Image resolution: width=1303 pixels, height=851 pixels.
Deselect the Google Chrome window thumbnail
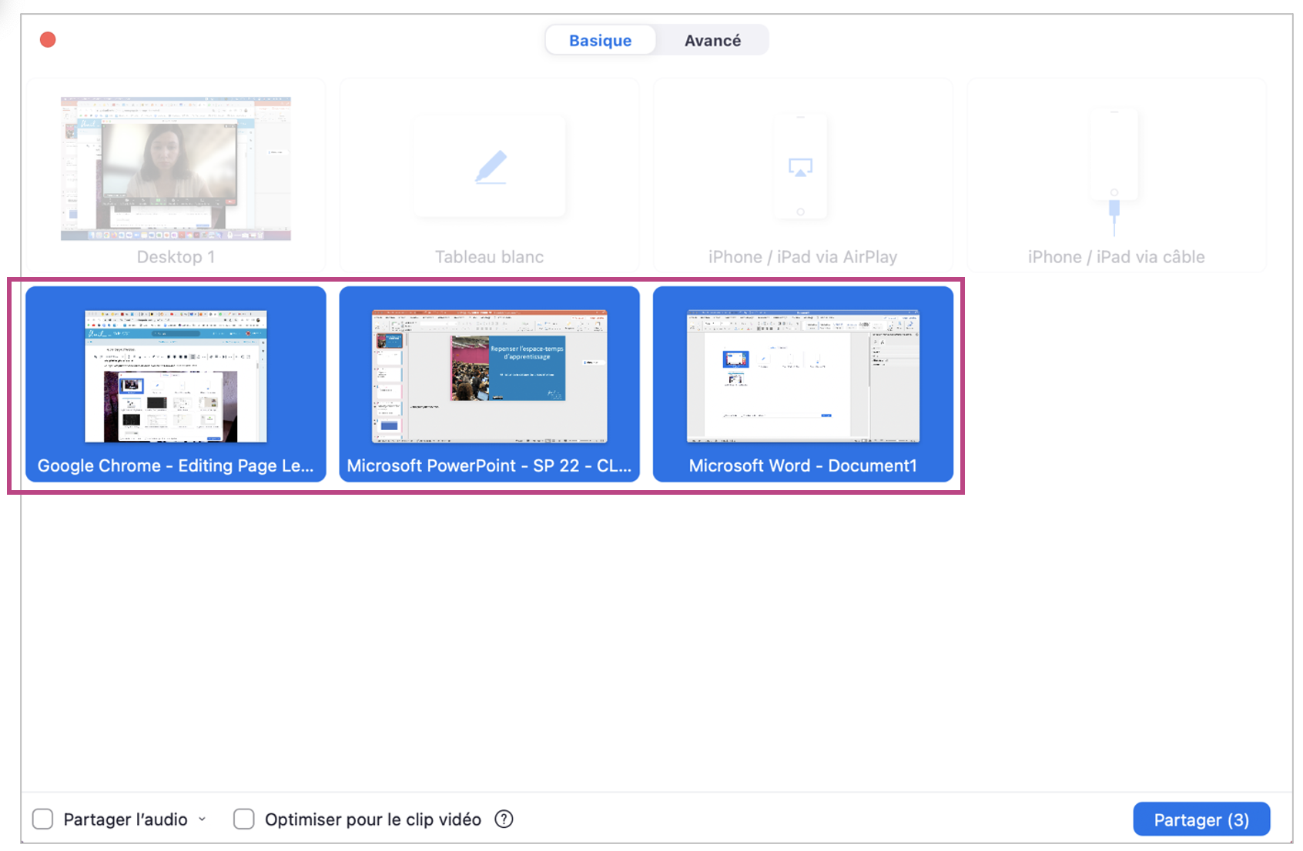pos(176,377)
